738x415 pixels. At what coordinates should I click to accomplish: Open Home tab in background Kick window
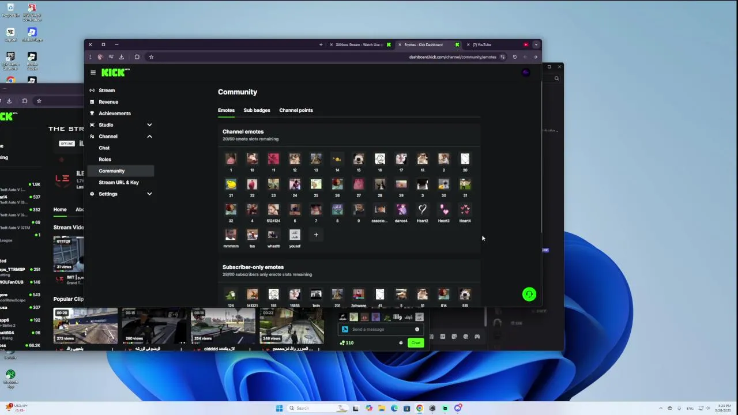click(x=60, y=210)
